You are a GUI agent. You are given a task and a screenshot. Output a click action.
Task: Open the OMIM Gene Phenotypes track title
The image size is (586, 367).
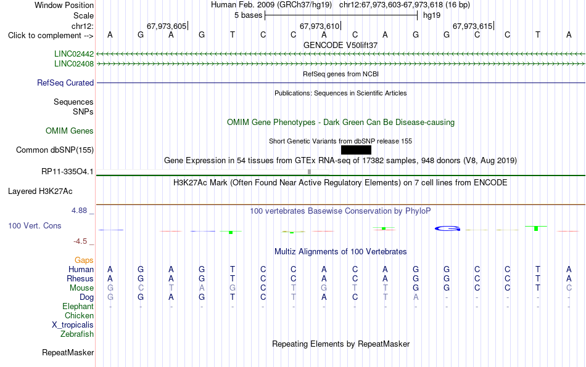tap(340, 123)
